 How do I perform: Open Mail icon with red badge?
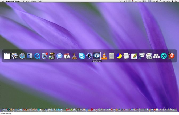[45, 56]
